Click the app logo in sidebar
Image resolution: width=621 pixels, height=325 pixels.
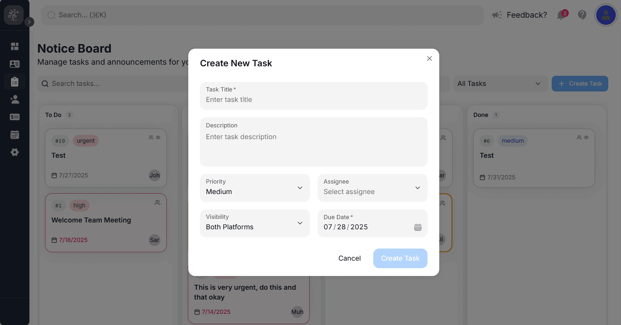[14, 15]
